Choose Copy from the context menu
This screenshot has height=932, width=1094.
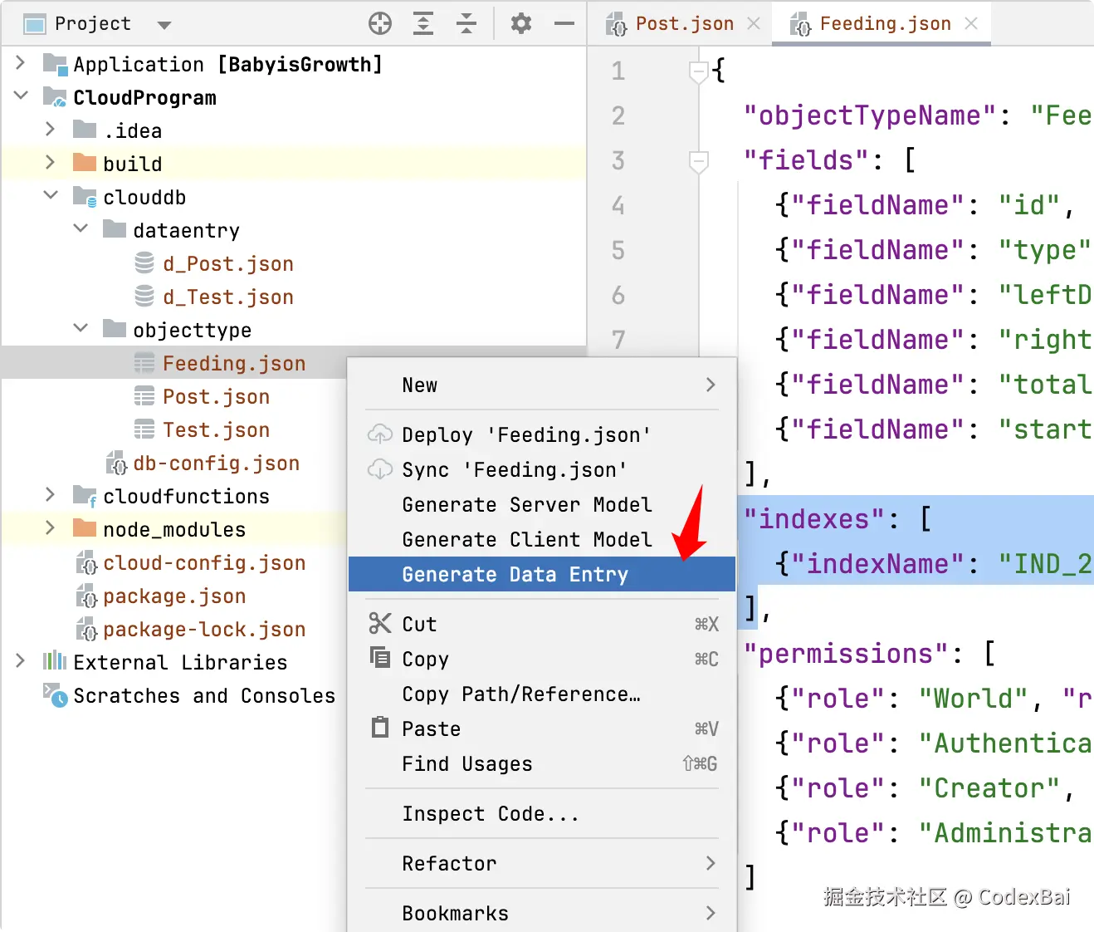click(x=542, y=659)
